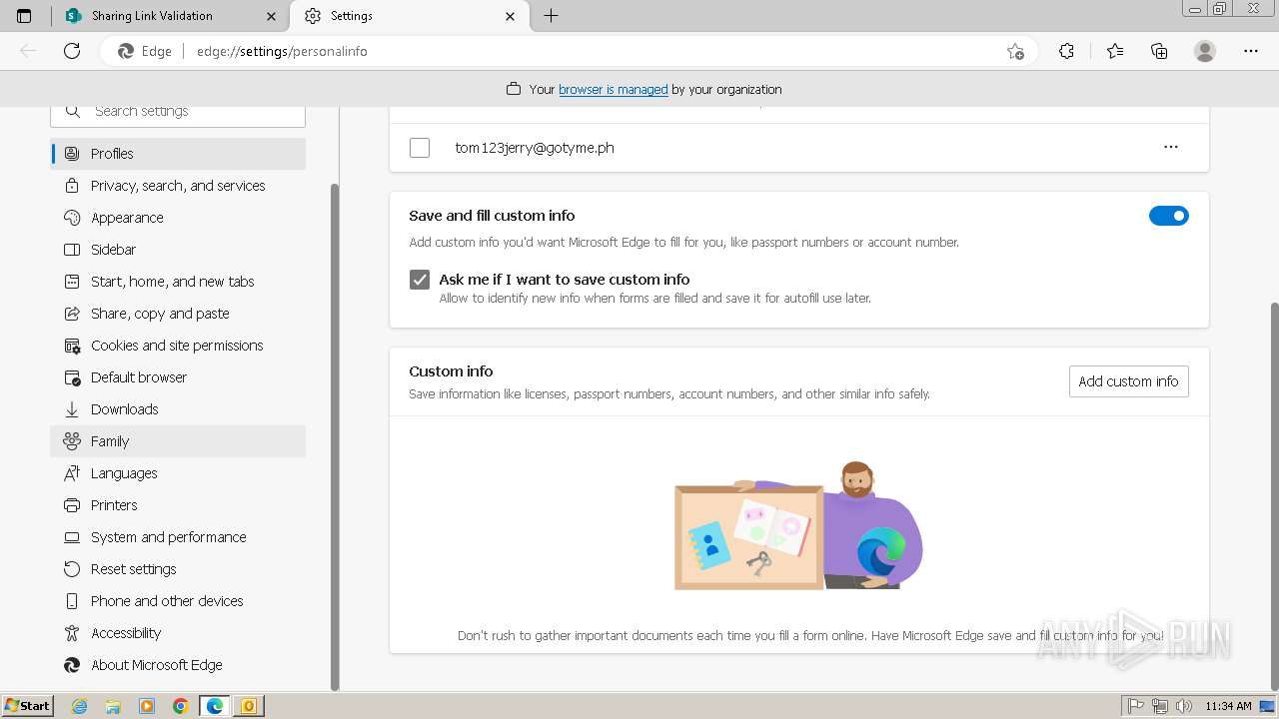Screen dimensions: 1279x719
Task: Open media player from taskbar
Action: point(147,706)
